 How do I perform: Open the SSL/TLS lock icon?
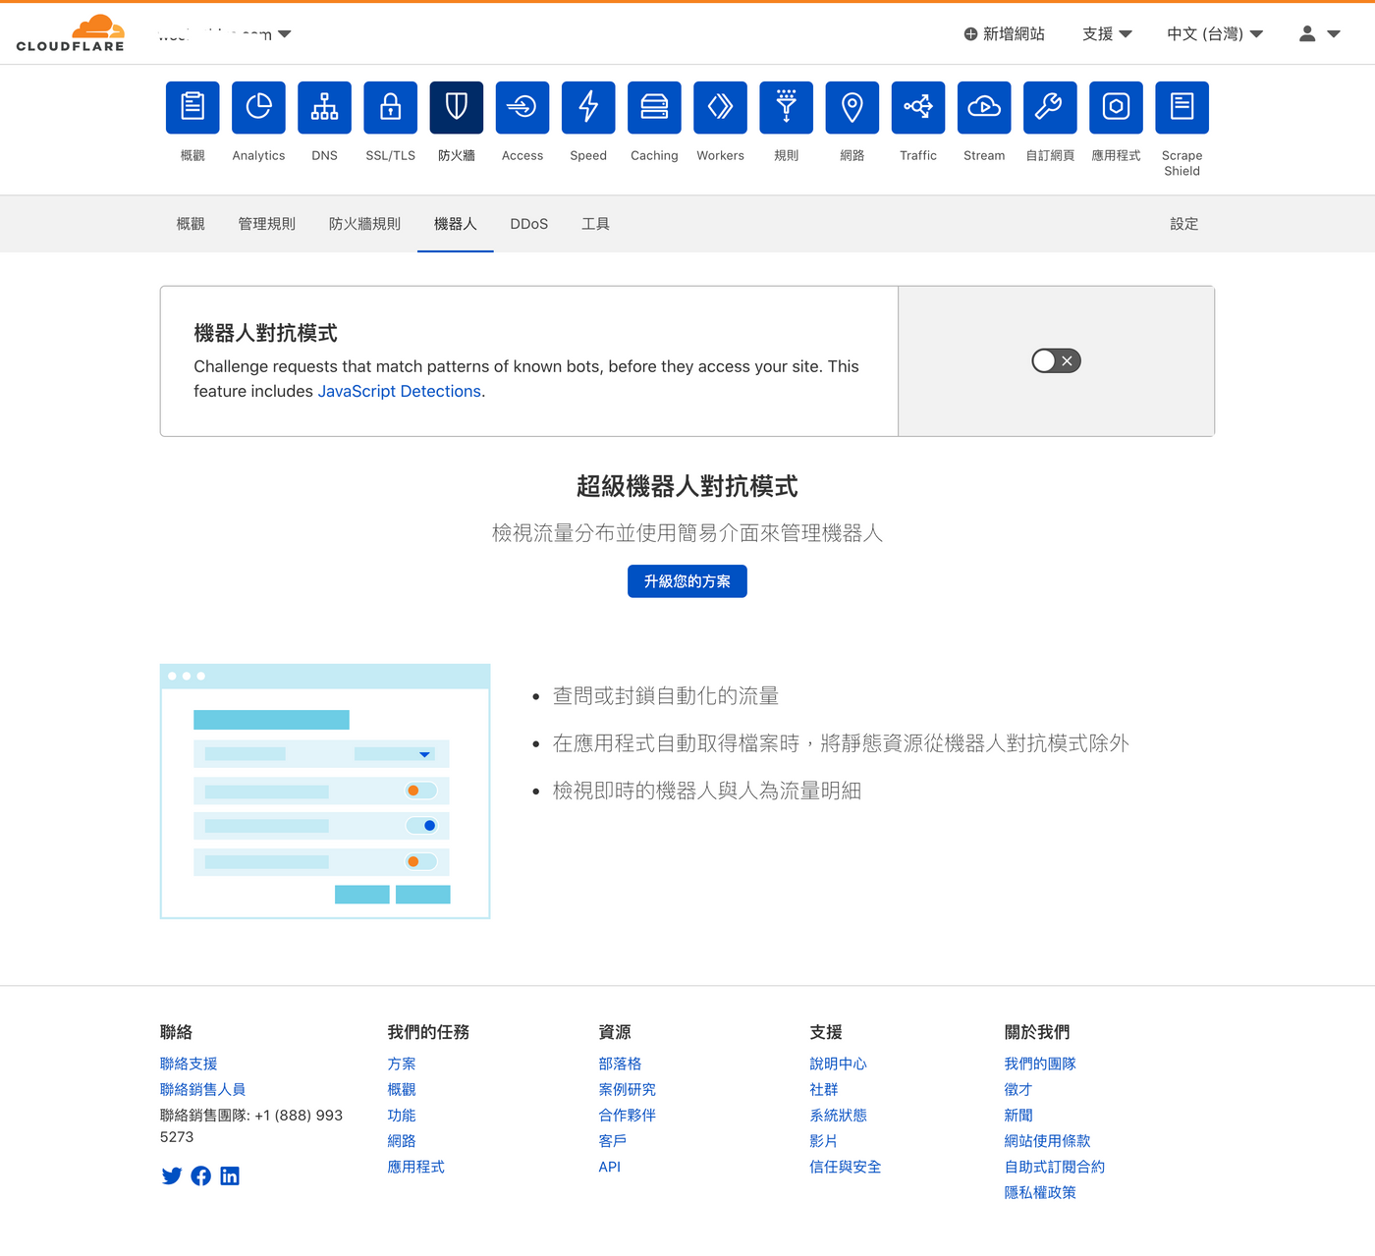point(390,107)
